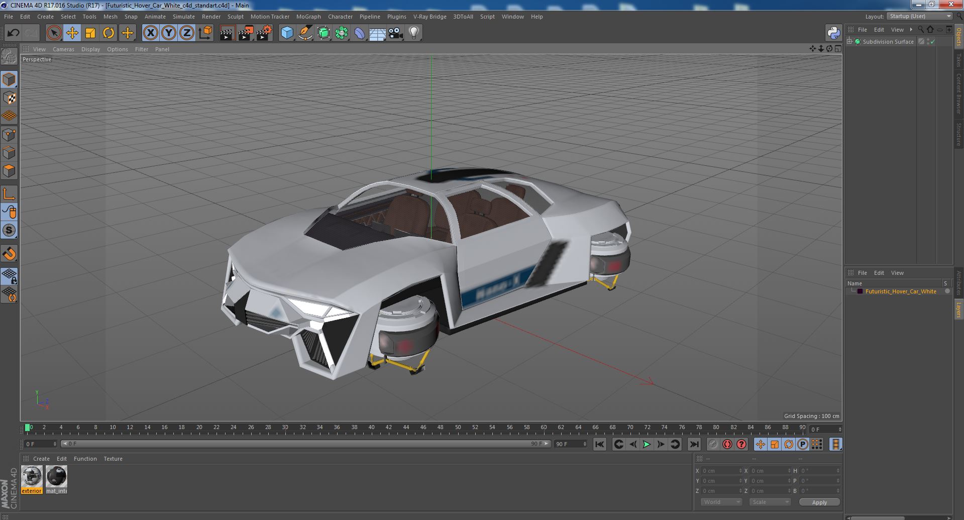Open Edit Render Settings
This screenshot has height=520, width=964.
click(x=264, y=33)
